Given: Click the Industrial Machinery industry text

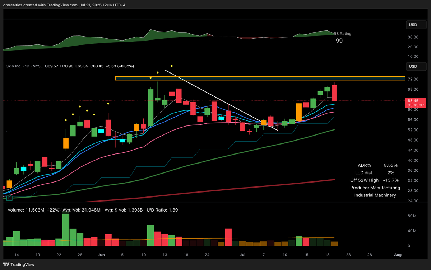Looking at the screenshot, I should [x=375, y=195].
